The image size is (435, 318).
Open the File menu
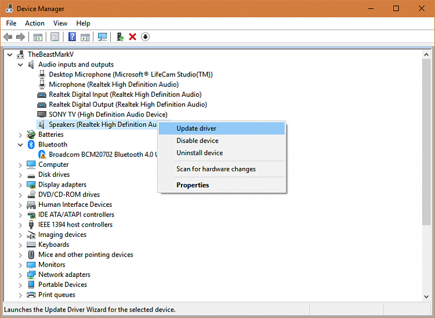click(11, 23)
